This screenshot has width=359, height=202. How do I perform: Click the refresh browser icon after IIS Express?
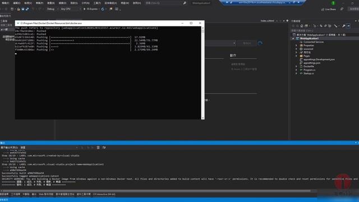[103, 9]
